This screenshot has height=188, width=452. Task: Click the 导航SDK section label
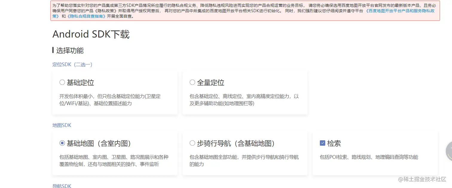tap(62, 186)
